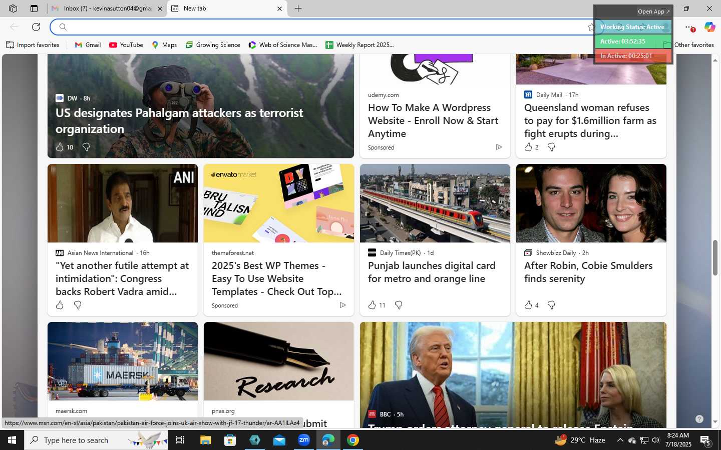Dislike the Robert Vadra article
The image size is (721, 450).
tap(78, 305)
